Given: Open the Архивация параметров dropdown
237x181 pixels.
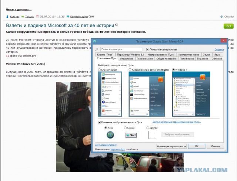Looking at the screenshot, I should click(171, 146).
